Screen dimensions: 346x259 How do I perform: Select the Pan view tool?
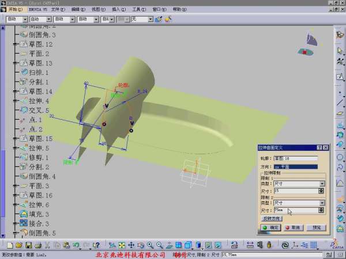[x=131, y=245]
